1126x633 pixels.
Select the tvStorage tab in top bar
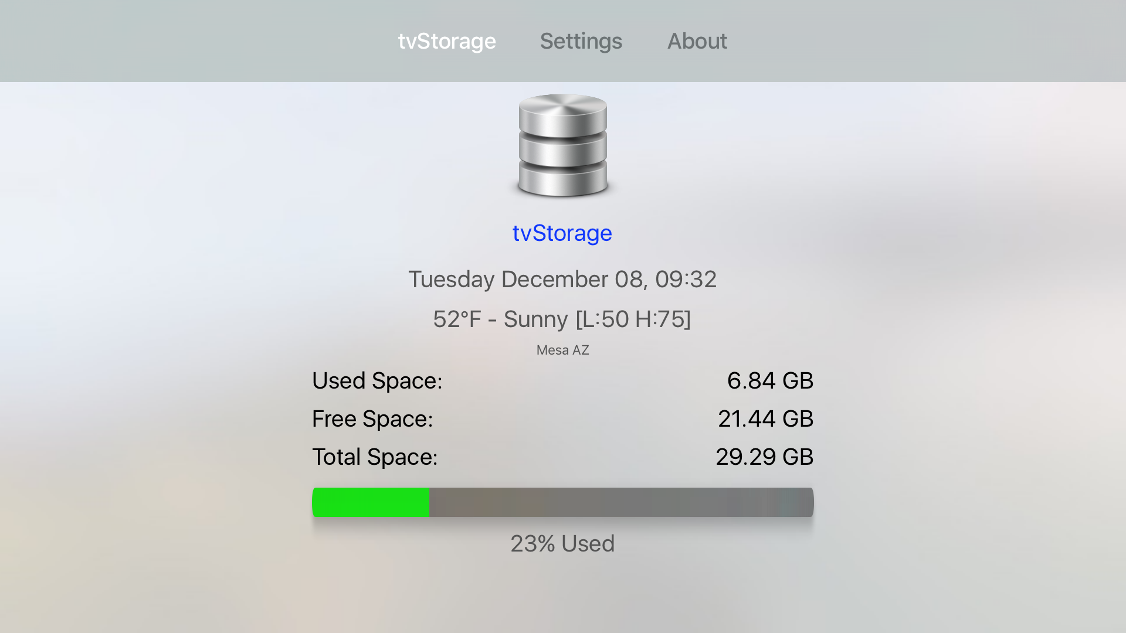447,41
